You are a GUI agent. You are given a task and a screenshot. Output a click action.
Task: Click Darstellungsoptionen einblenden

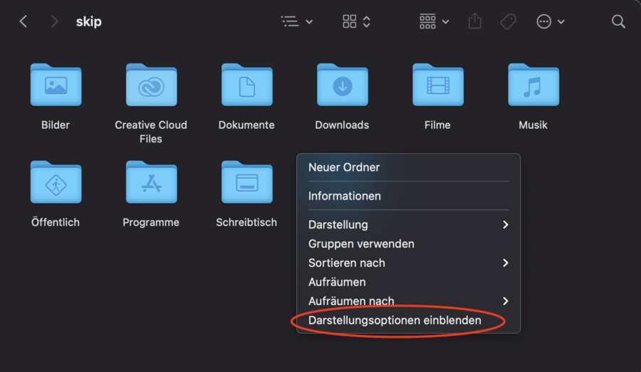[x=408, y=320]
